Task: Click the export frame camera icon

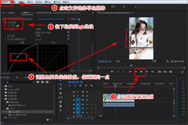Action: point(171,72)
